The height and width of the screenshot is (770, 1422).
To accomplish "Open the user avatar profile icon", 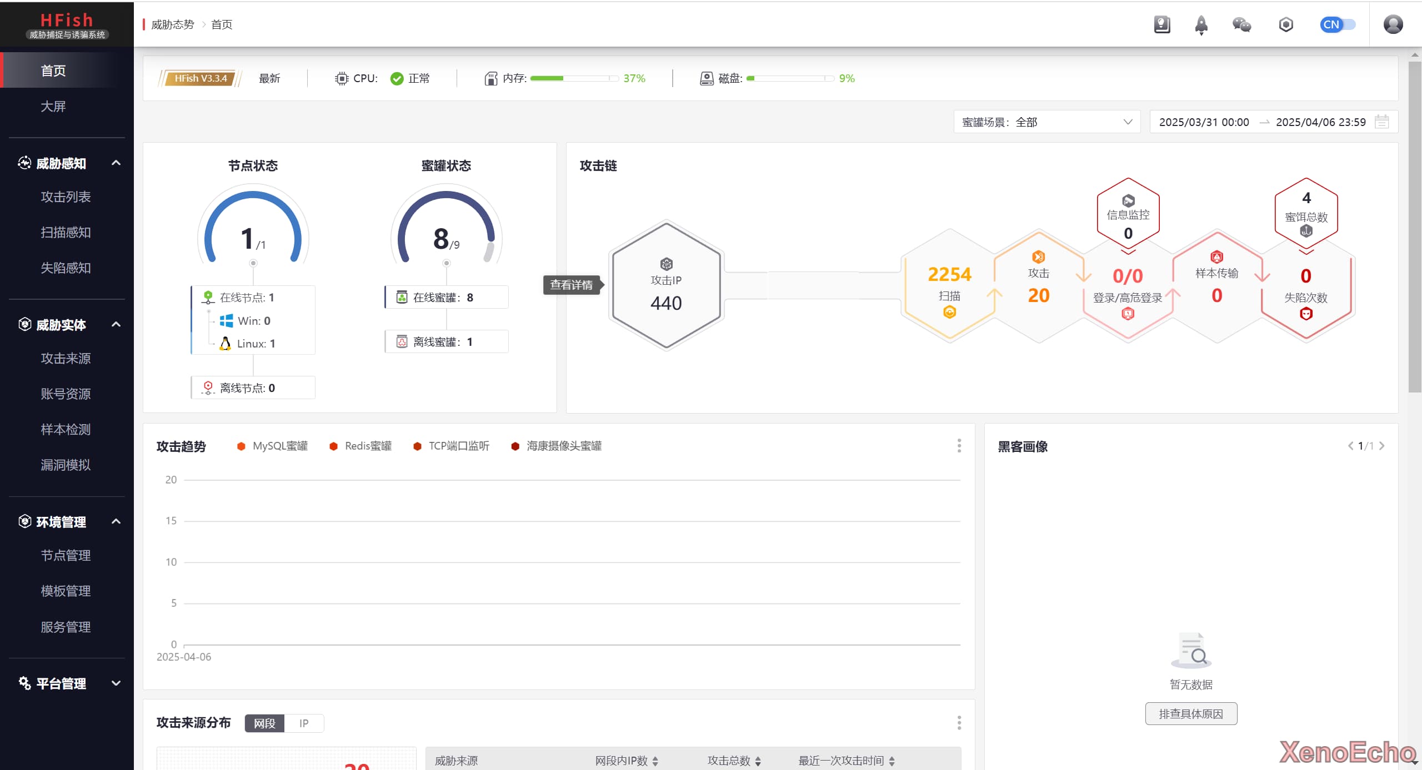I will [1393, 24].
